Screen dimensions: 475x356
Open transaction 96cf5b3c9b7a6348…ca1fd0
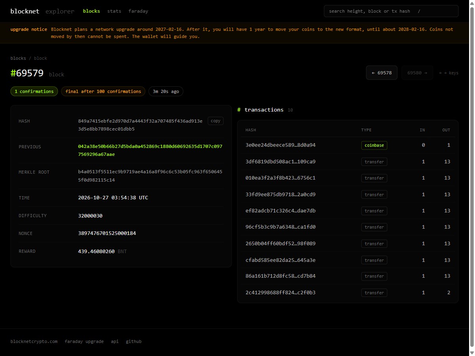281,227
